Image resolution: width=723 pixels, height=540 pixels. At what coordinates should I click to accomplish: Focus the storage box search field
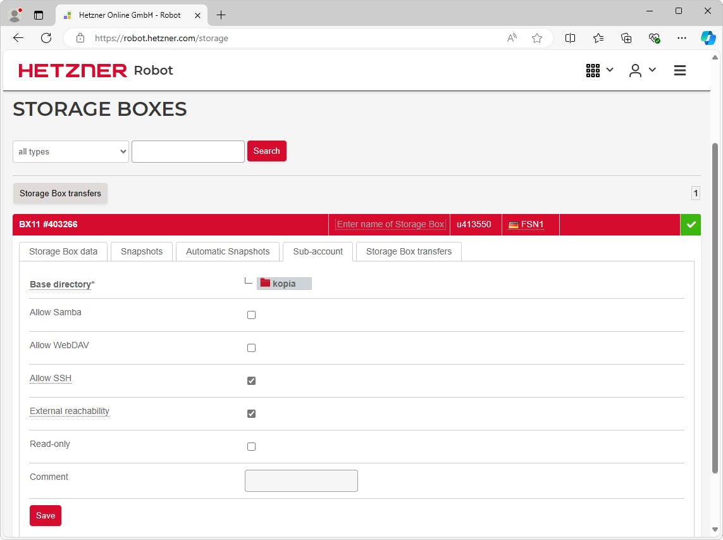pos(188,151)
